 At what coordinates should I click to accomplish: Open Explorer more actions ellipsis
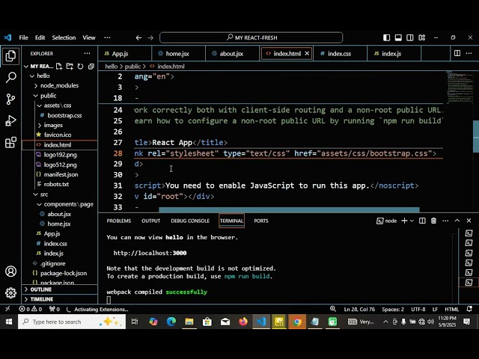tap(88, 53)
